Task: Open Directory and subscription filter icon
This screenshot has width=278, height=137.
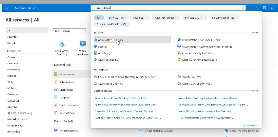Action: (264, 8)
